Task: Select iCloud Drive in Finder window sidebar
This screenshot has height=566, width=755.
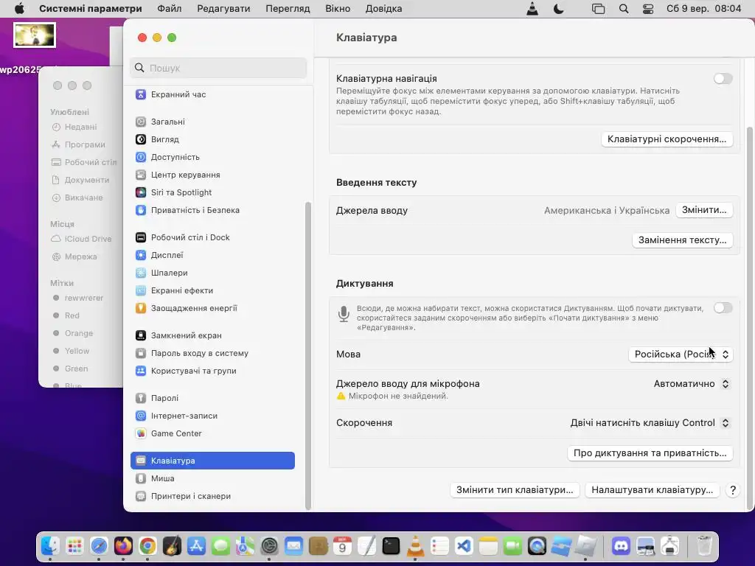Action: click(81, 240)
